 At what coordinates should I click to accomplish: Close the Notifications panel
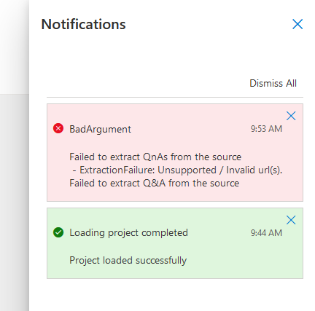click(297, 24)
